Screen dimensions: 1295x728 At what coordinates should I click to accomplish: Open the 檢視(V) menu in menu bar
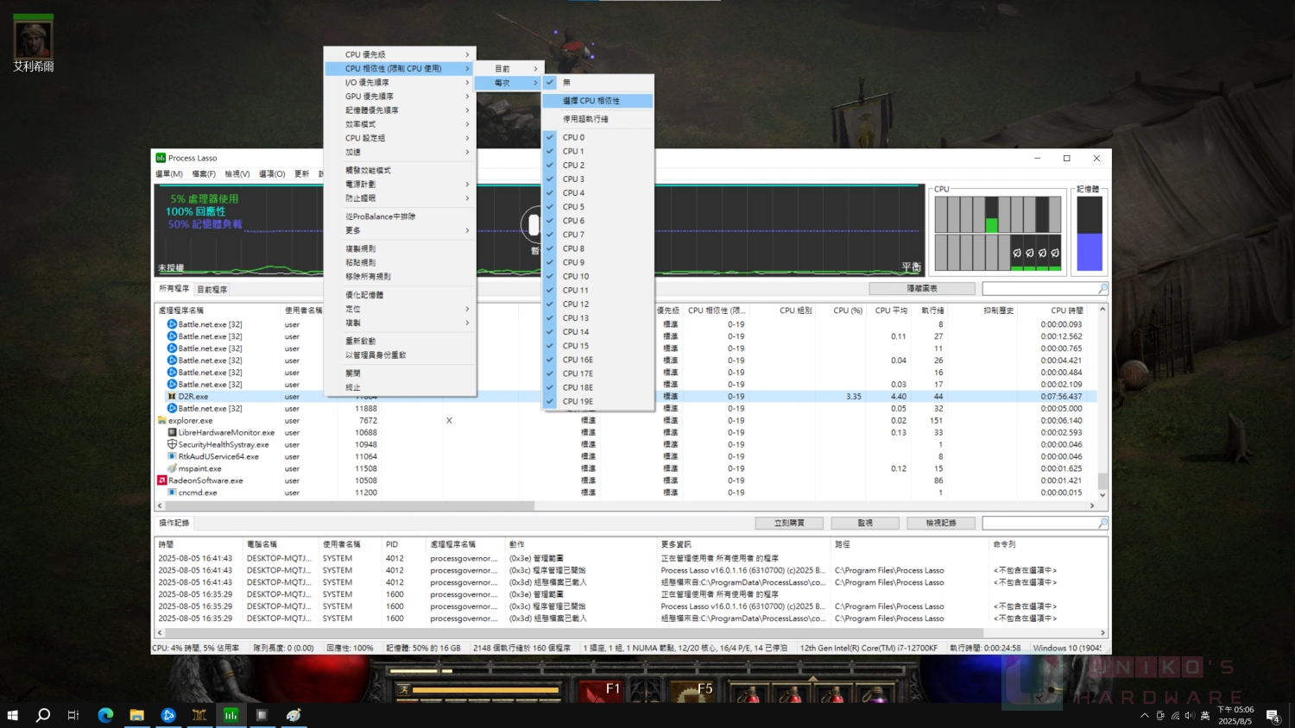tap(237, 174)
